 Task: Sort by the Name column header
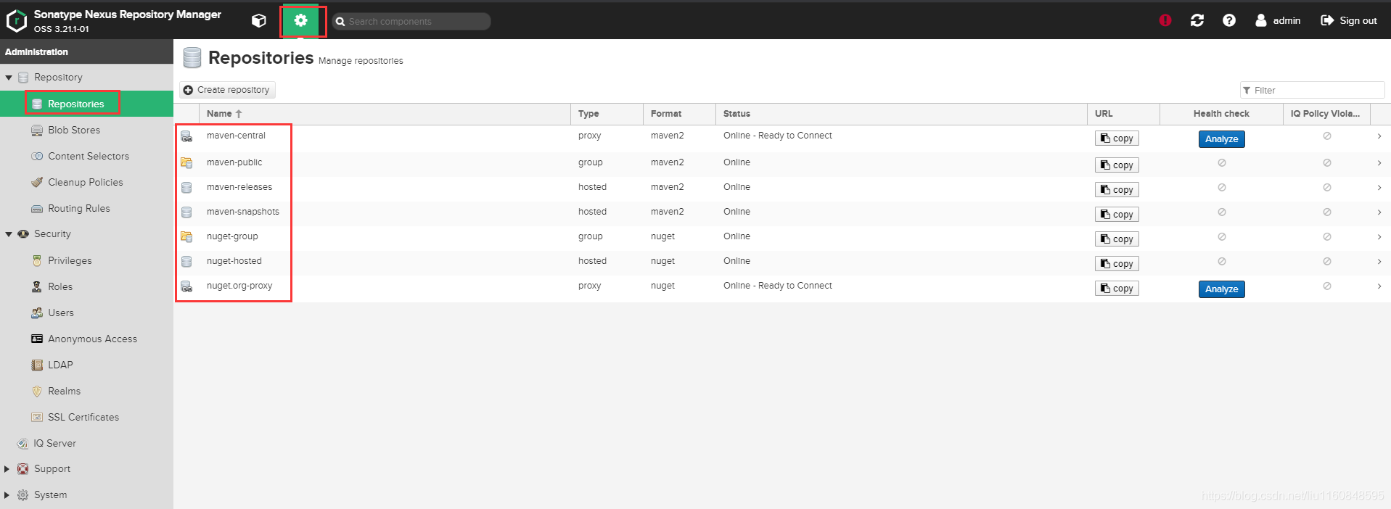pyautogui.click(x=385, y=114)
